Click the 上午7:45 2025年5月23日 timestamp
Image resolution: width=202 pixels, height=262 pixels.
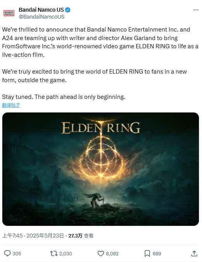click(x=33, y=236)
